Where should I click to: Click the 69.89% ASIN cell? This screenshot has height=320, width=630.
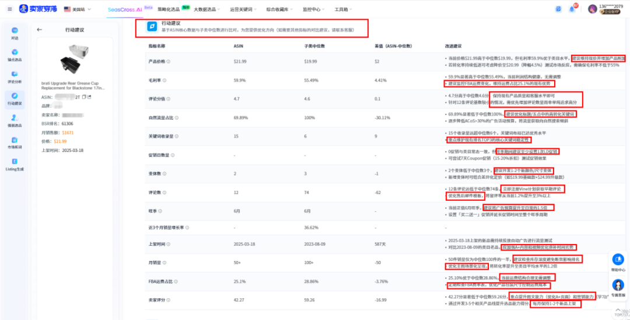coord(241,118)
